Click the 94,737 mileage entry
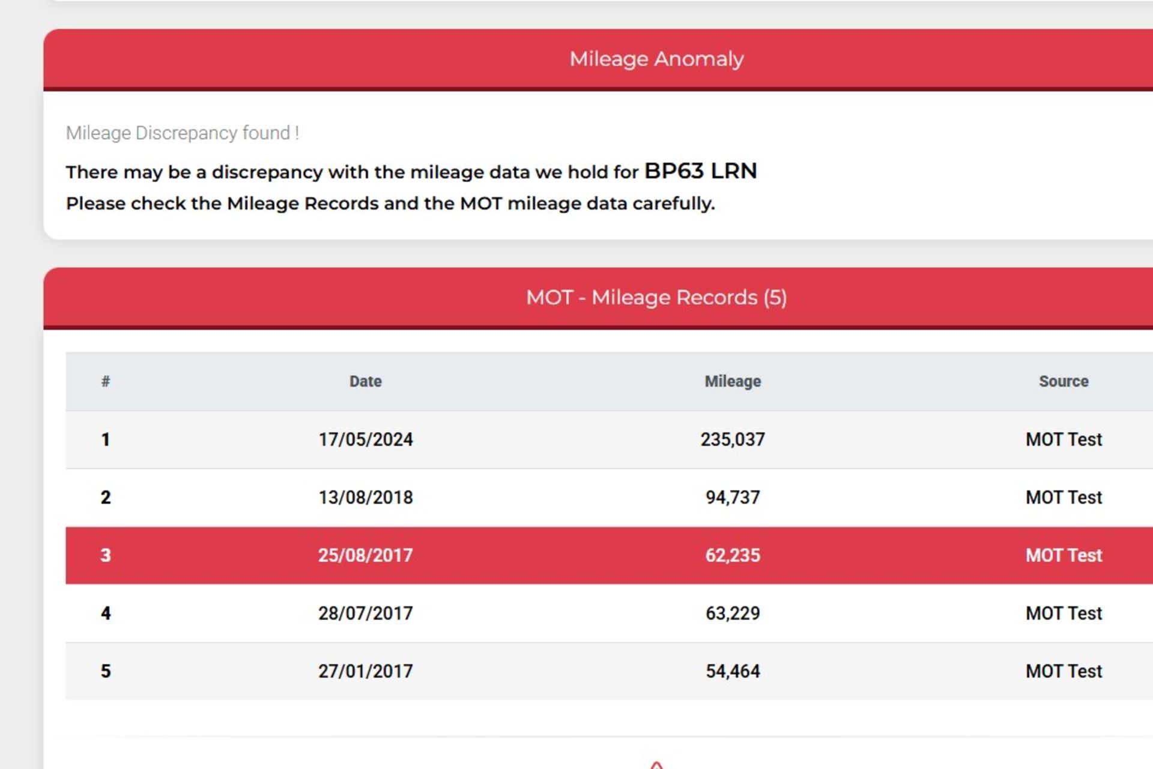 click(732, 497)
